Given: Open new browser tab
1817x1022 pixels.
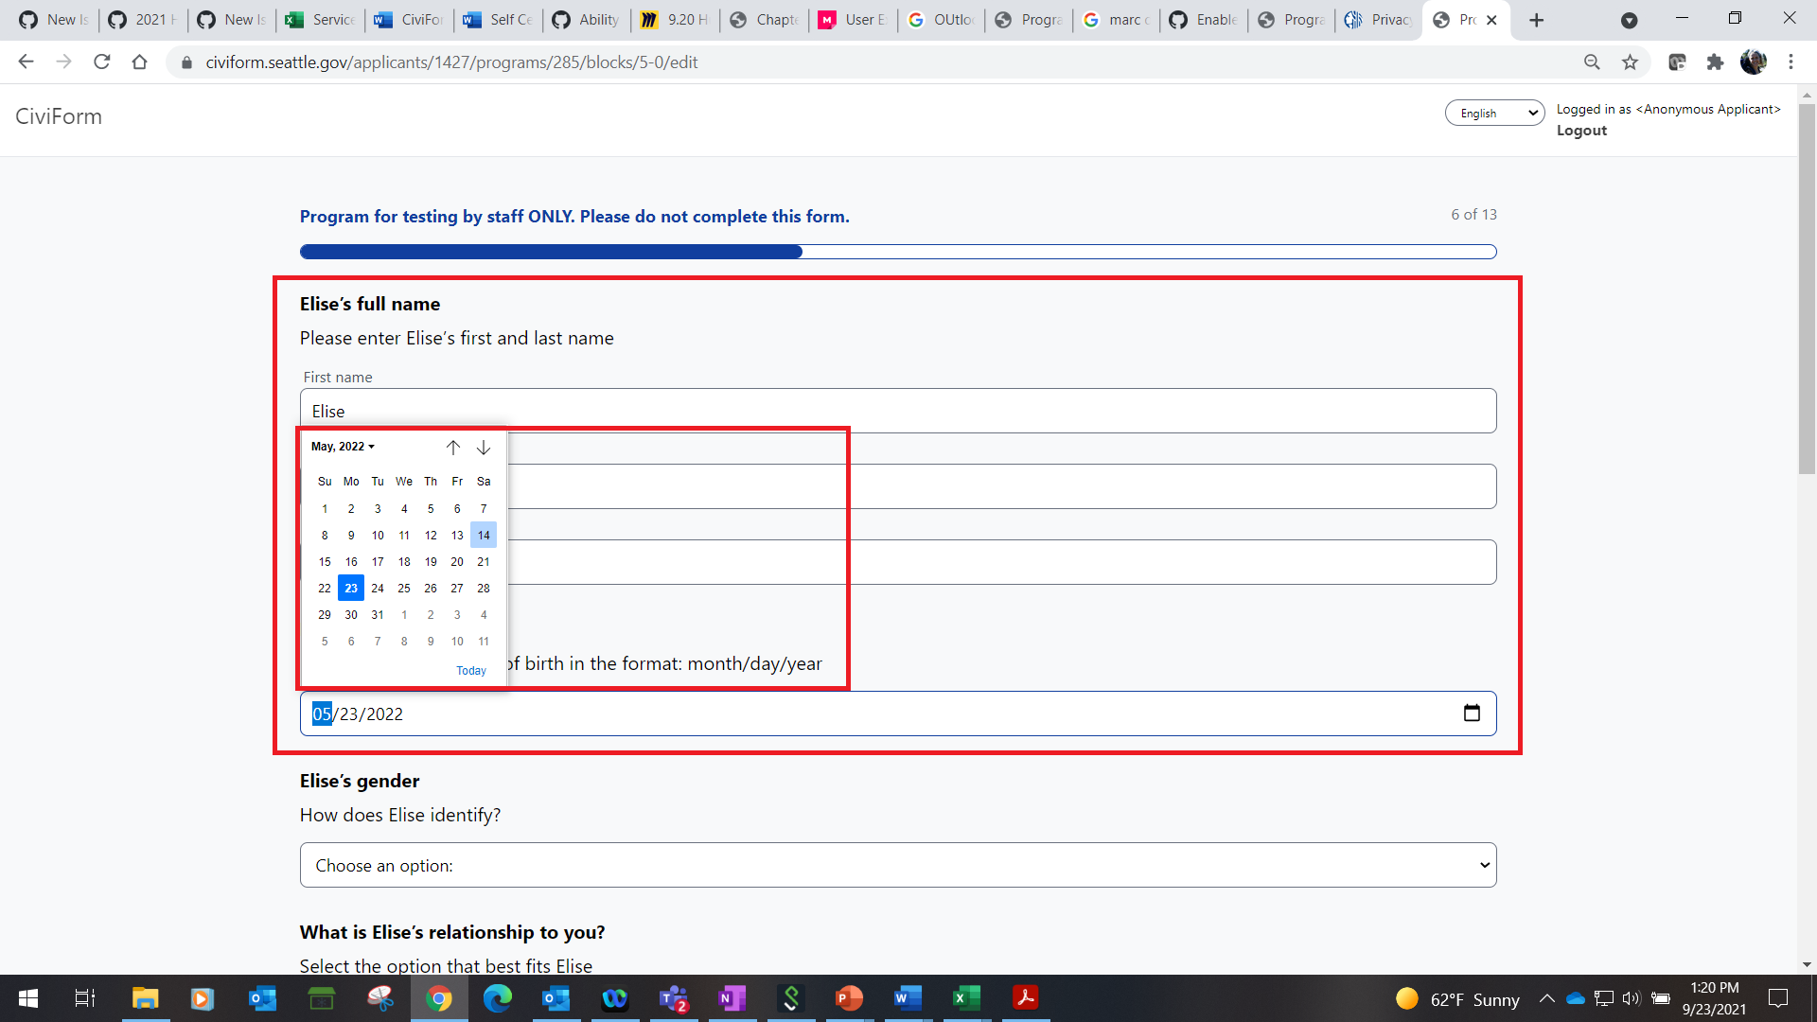Looking at the screenshot, I should coord(1537,20).
